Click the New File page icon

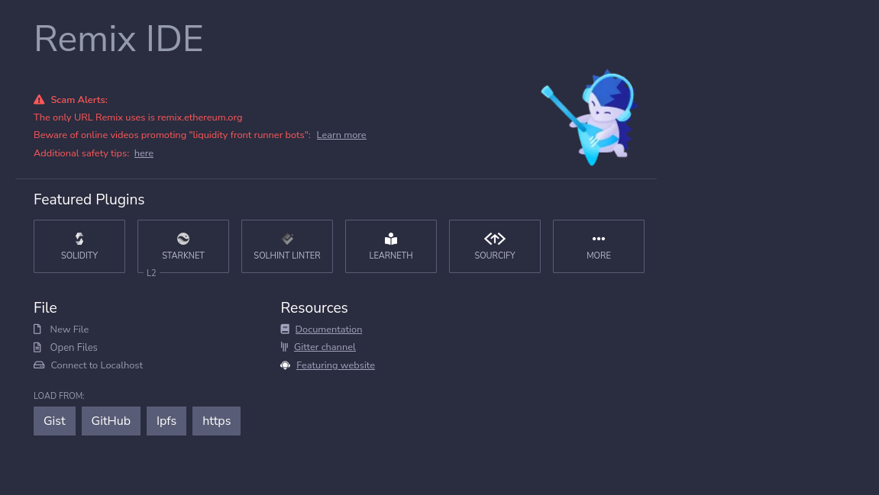pos(37,329)
